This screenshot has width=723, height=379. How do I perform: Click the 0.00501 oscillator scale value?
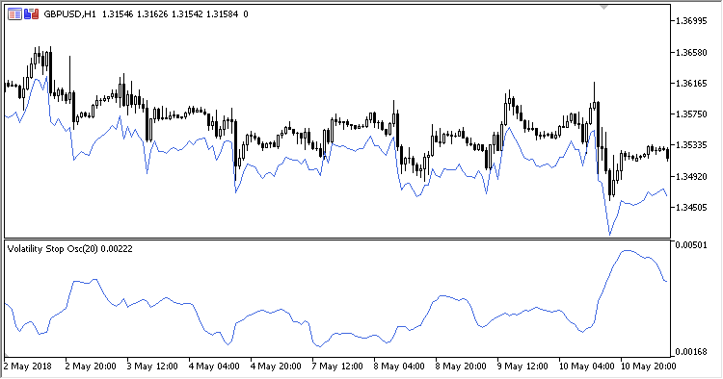coord(691,244)
